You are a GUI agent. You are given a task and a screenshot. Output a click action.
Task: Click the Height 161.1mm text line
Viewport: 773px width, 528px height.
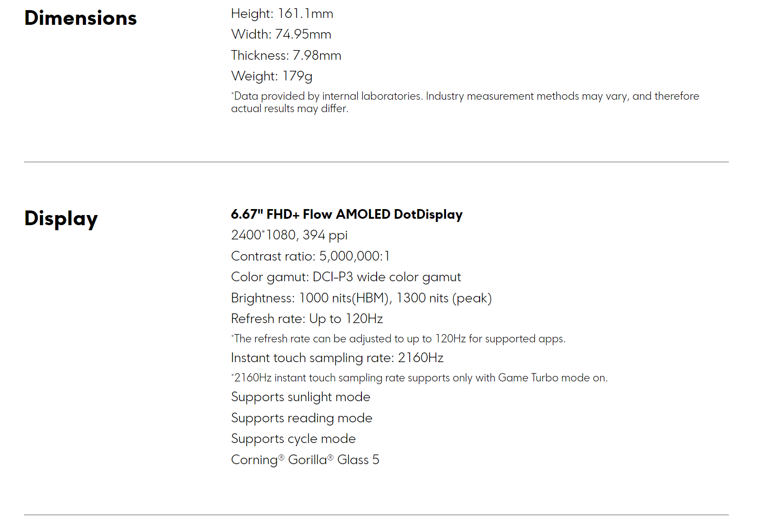click(282, 14)
